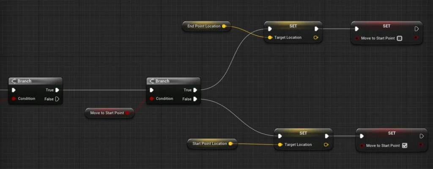Viewport: 433px width, 169px height.
Task: Click title of SET node with unticked checkbox
Action: coord(386,26)
